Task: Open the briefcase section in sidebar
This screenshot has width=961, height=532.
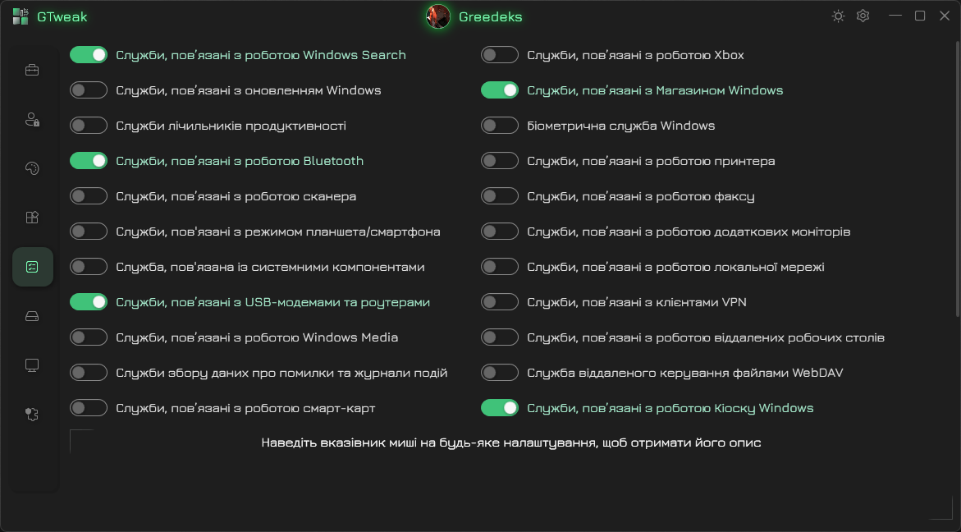Action: coord(32,70)
